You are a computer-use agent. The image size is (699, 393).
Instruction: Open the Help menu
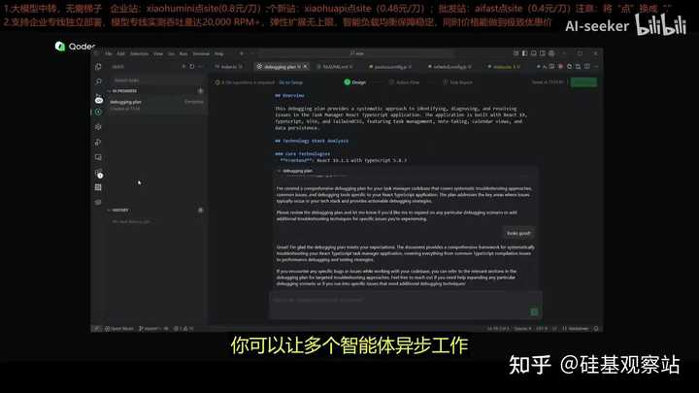[218, 53]
